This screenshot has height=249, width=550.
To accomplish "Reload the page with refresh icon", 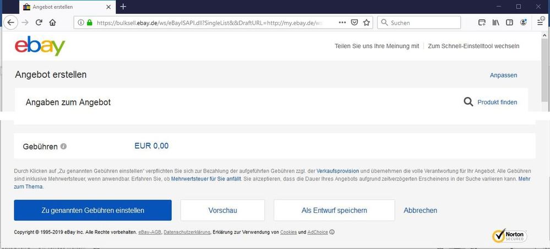I will click(39, 22).
